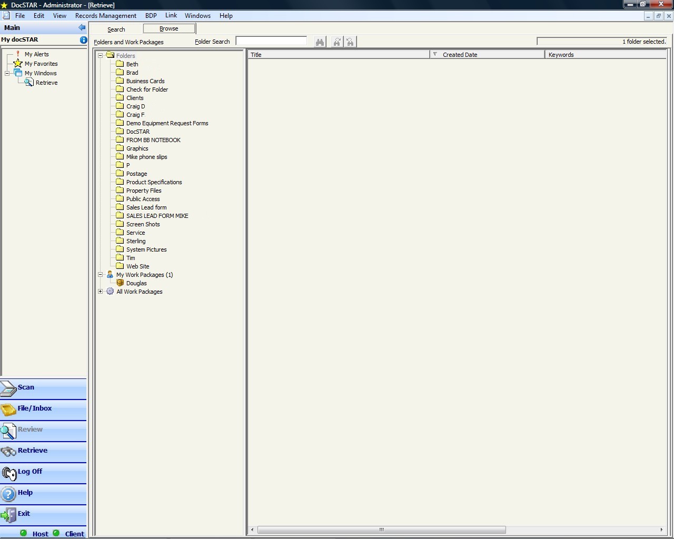This screenshot has width=674, height=539.
Task: Click the Retrieve sidebar button
Action: [43, 452]
